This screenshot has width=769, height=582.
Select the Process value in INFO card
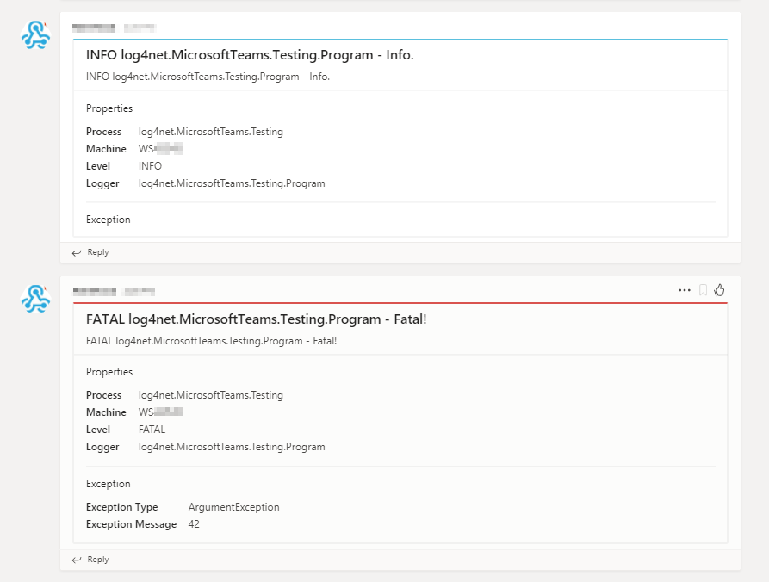coord(210,132)
